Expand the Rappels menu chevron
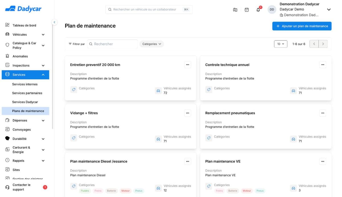The width and height of the screenshot is (342, 197). pyautogui.click(x=43, y=161)
